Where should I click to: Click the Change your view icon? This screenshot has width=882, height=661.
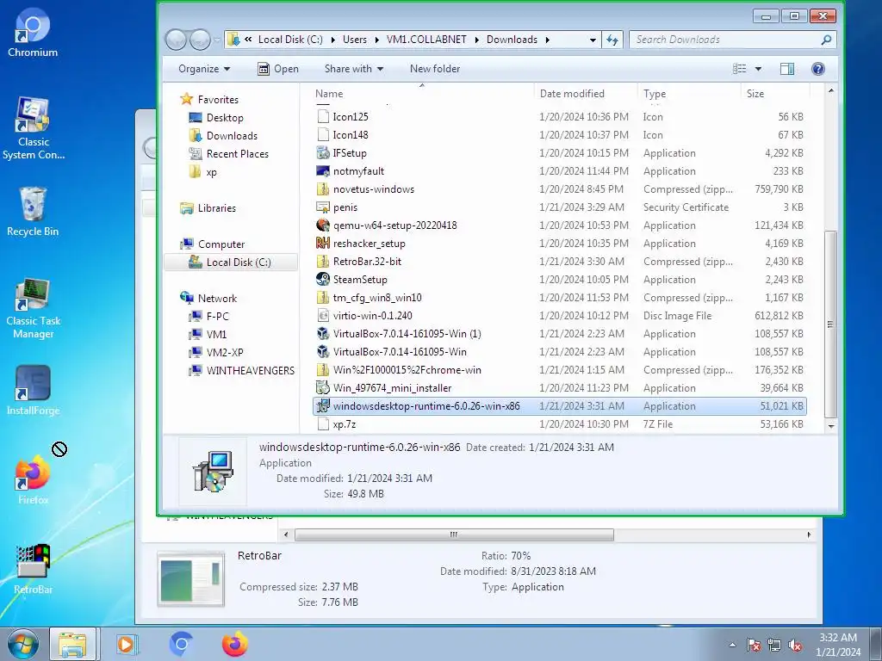pos(740,69)
